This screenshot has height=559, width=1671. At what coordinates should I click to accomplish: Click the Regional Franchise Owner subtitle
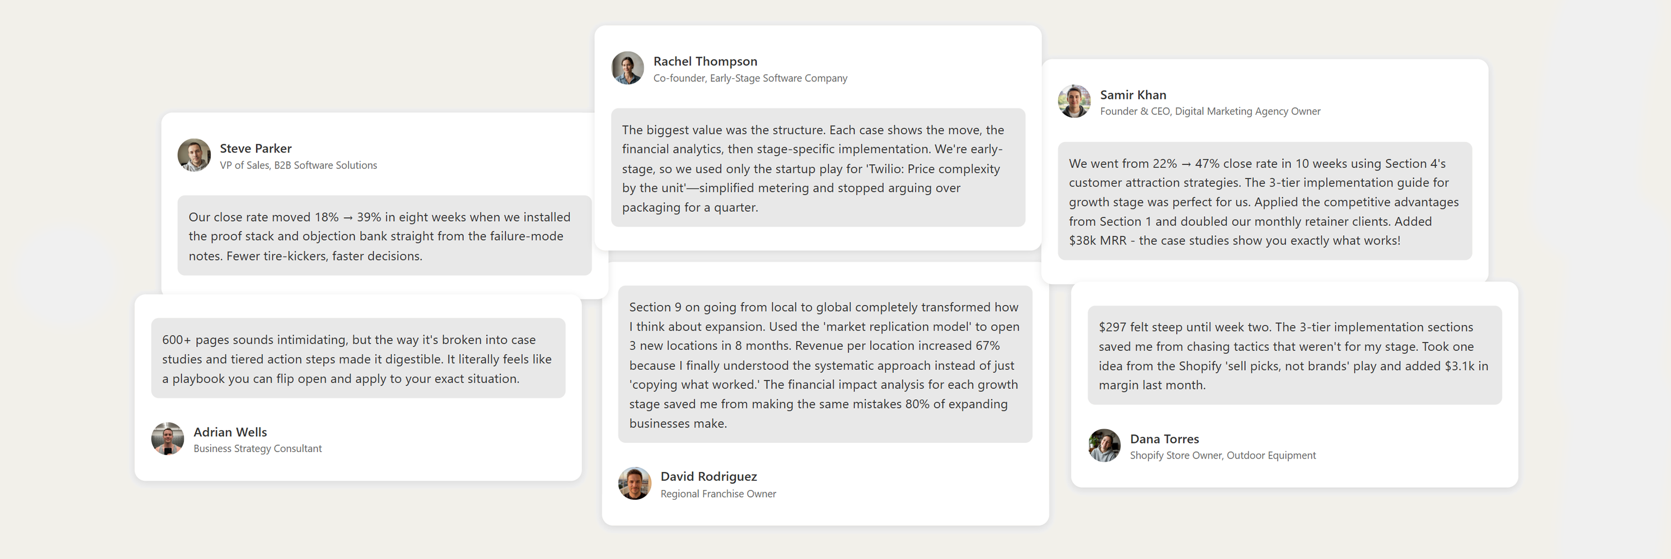pyautogui.click(x=718, y=494)
